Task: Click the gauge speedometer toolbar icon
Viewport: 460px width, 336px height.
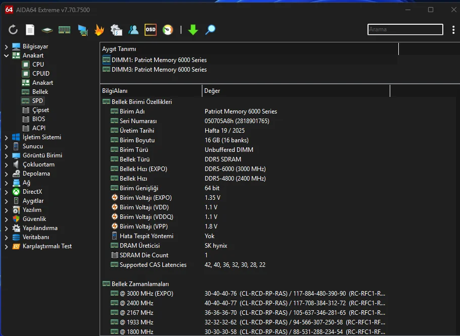Action: coord(167,30)
